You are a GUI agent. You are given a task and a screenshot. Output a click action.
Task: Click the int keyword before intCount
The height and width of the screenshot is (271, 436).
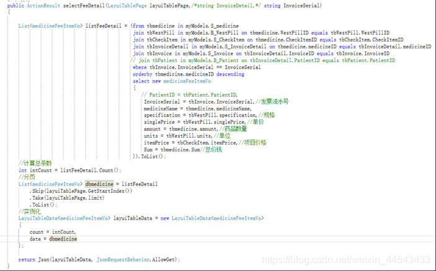point(22,171)
